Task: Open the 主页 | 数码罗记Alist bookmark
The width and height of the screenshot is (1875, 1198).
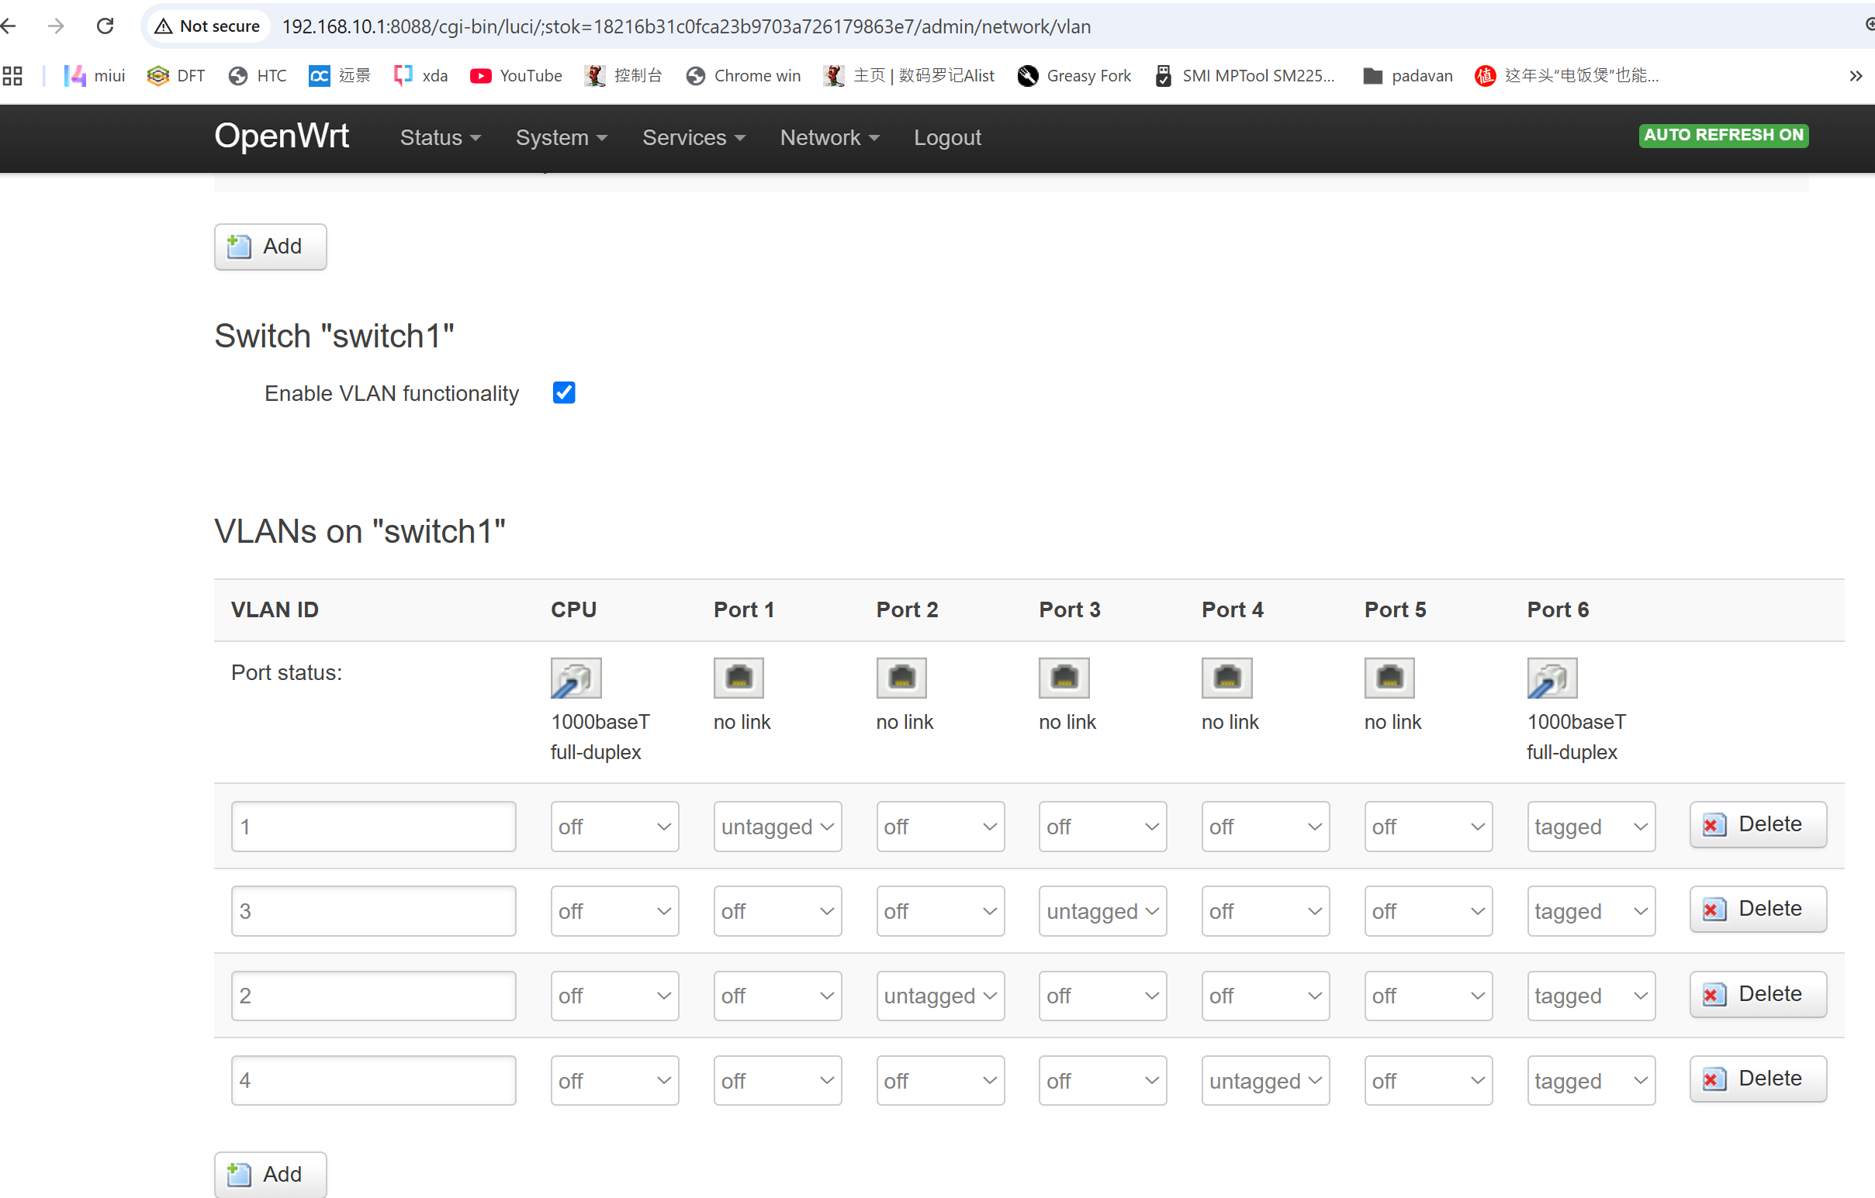Action: tap(908, 75)
